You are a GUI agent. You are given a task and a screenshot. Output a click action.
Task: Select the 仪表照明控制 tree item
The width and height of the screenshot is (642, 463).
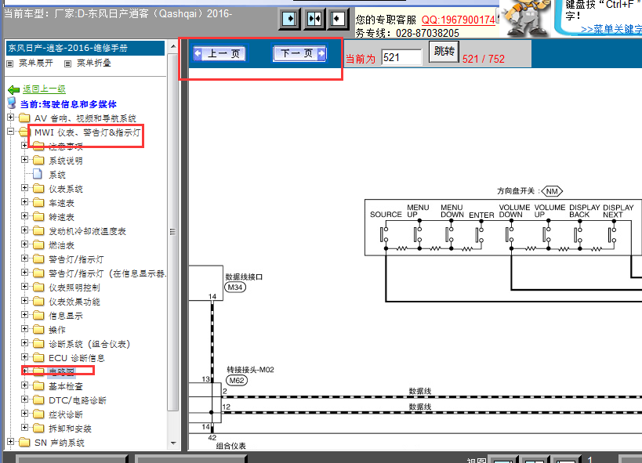tap(74, 288)
